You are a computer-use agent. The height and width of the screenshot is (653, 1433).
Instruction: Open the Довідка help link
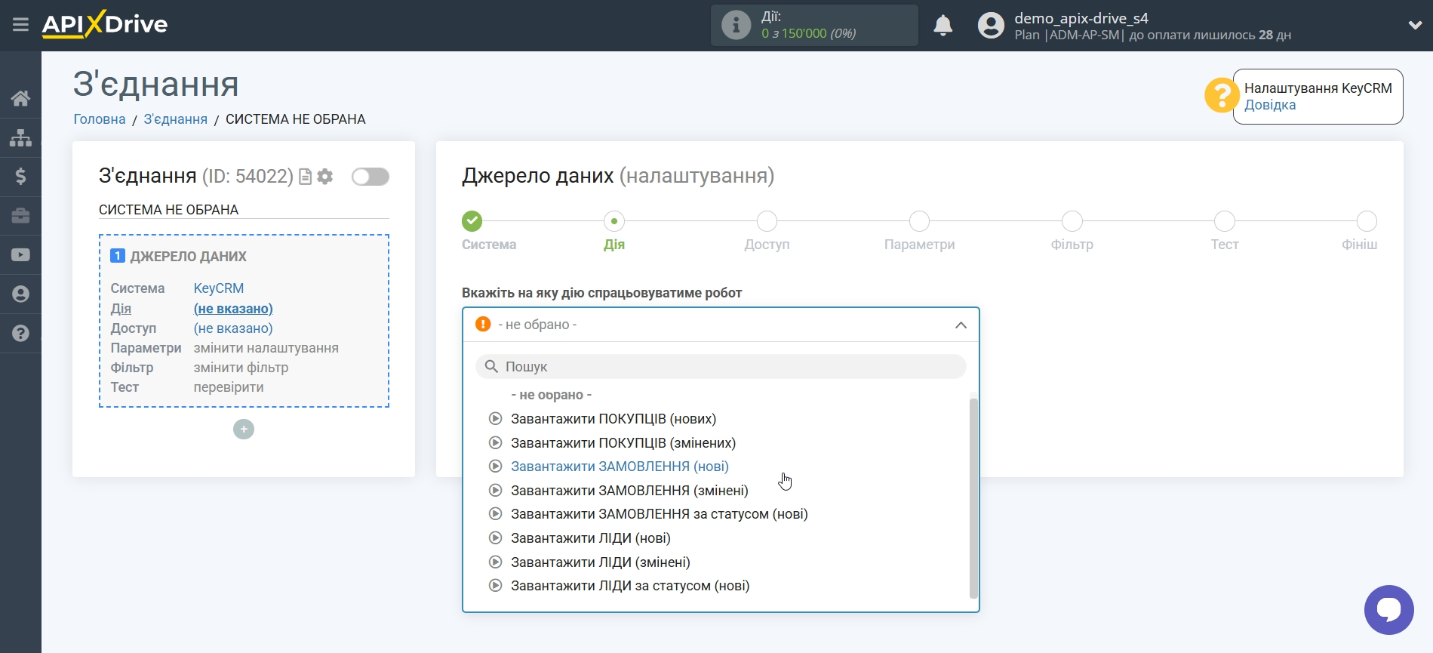pos(1269,105)
